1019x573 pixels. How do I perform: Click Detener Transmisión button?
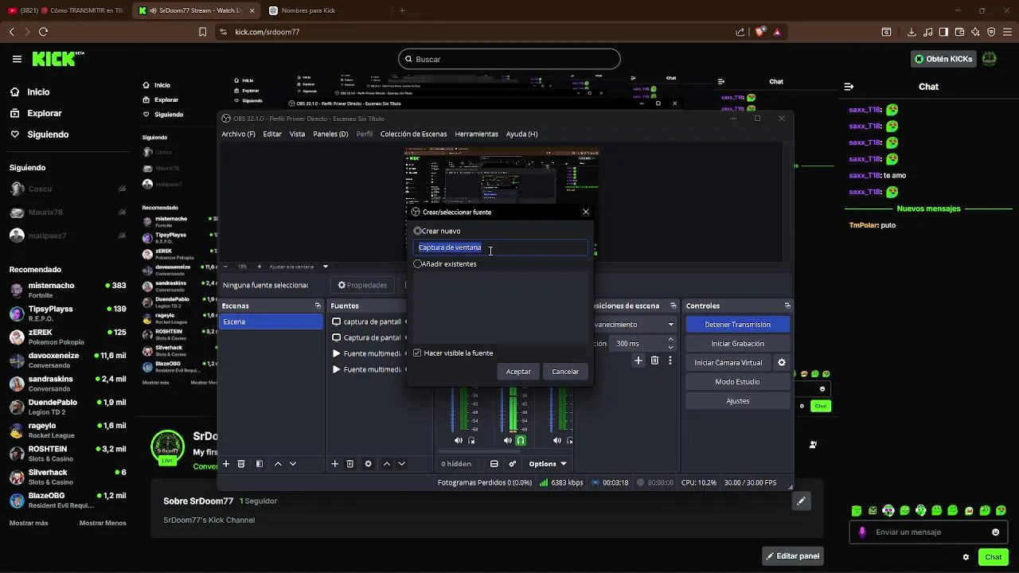(x=737, y=325)
